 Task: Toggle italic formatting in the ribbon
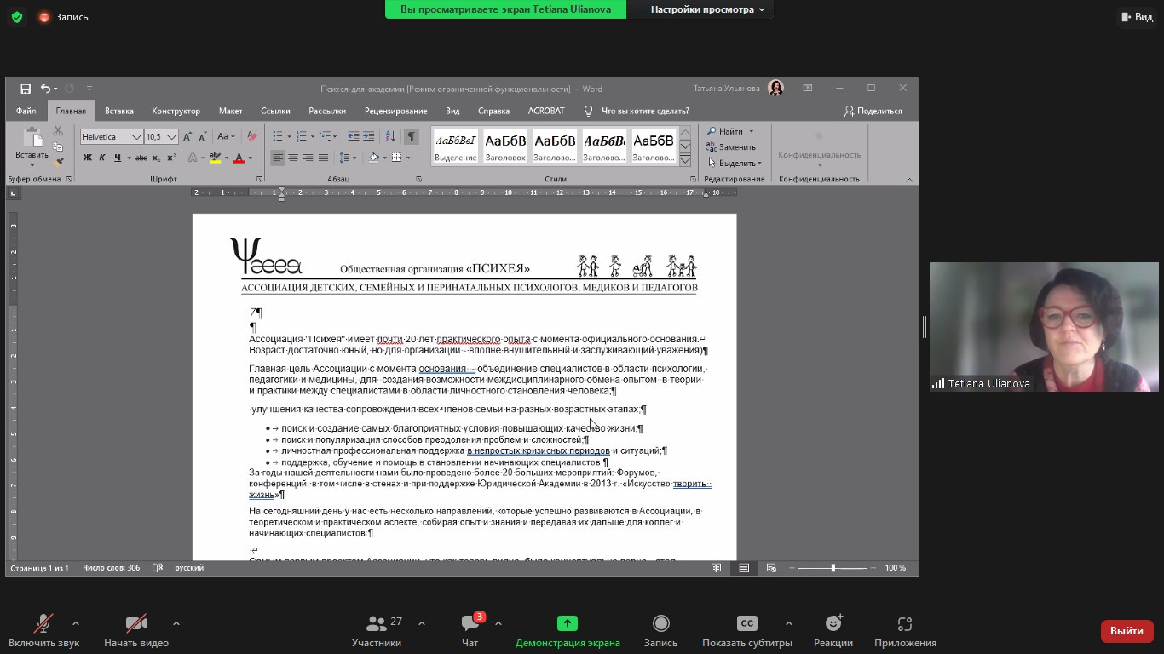(102, 158)
